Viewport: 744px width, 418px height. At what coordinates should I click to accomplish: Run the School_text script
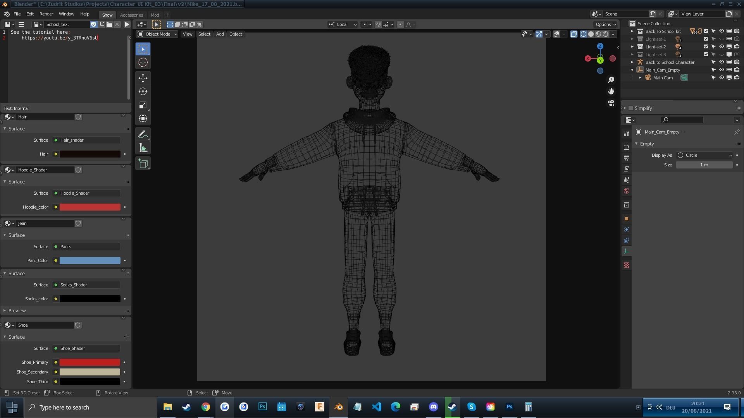point(127,24)
